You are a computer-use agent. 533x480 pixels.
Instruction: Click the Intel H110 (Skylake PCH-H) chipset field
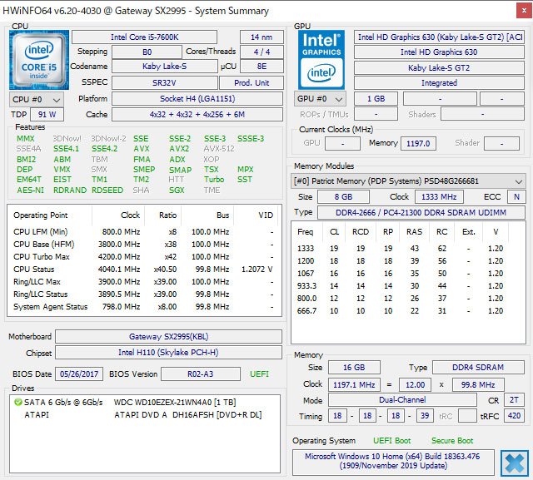168,353
